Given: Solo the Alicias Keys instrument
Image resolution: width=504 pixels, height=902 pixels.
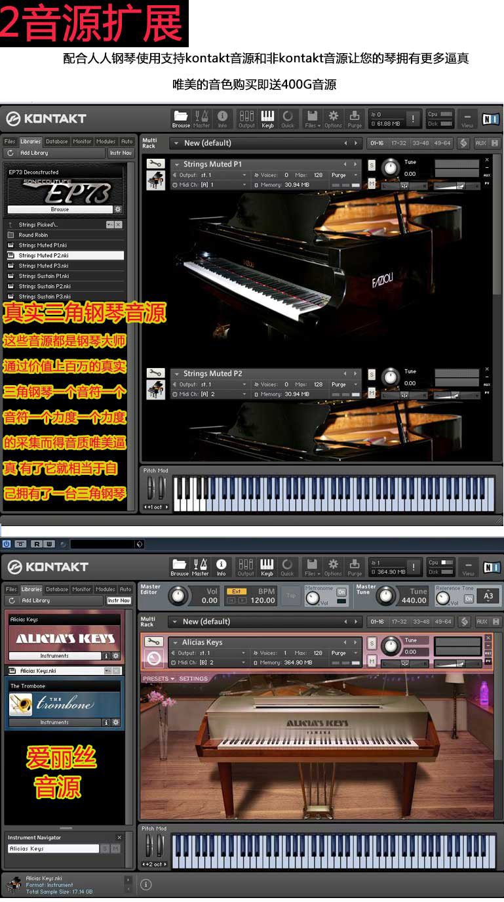Looking at the screenshot, I should point(372,643).
